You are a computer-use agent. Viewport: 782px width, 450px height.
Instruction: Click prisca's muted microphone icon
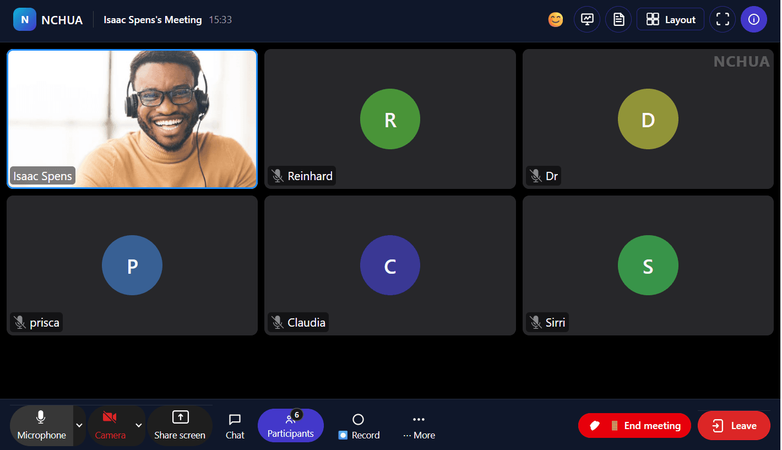(x=20, y=323)
